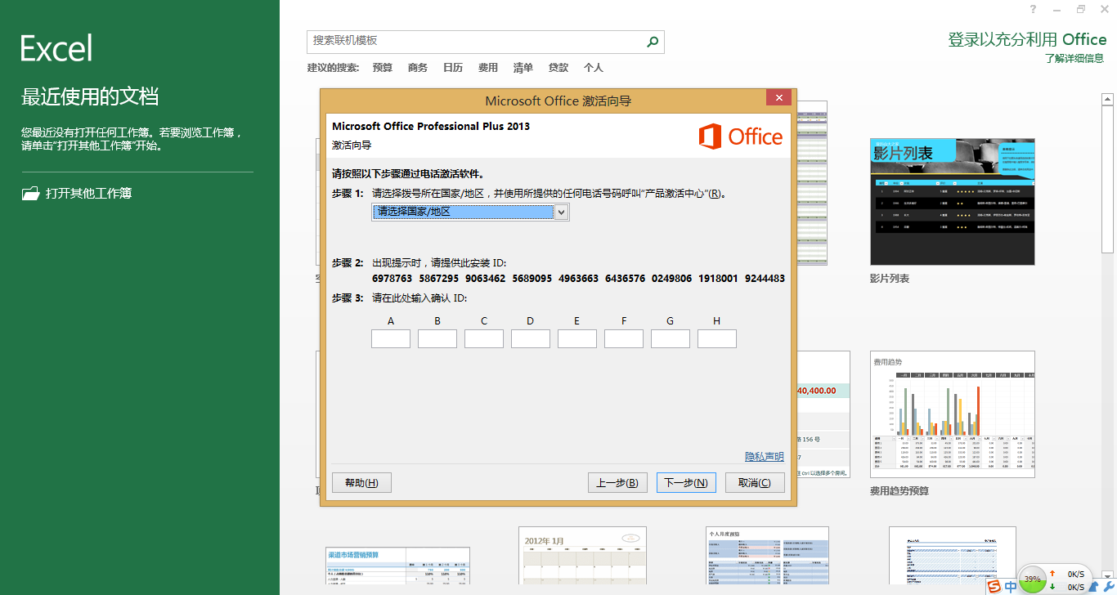
Task: Click the 费用趋势预算 caption text
Action: (x=899, y=491)
